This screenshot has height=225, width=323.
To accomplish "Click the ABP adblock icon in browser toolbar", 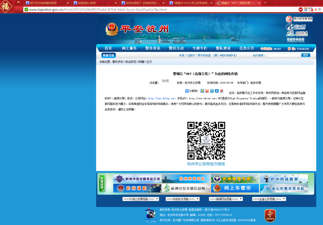I will tap(301, 10).
